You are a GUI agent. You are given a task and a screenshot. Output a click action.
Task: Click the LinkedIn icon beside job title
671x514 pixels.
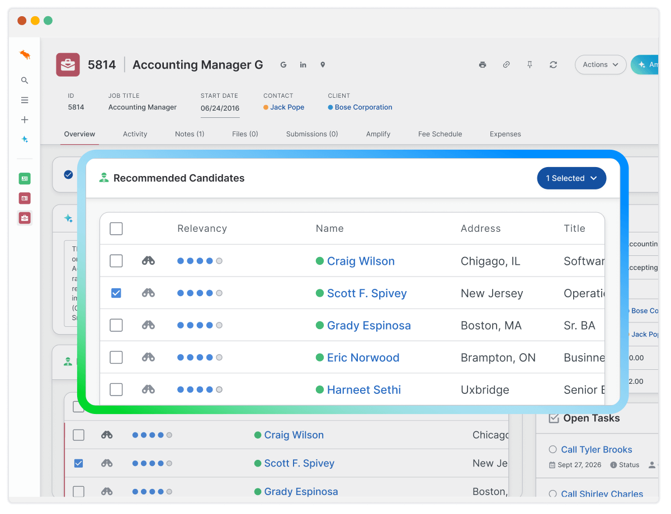coord(303,65)
